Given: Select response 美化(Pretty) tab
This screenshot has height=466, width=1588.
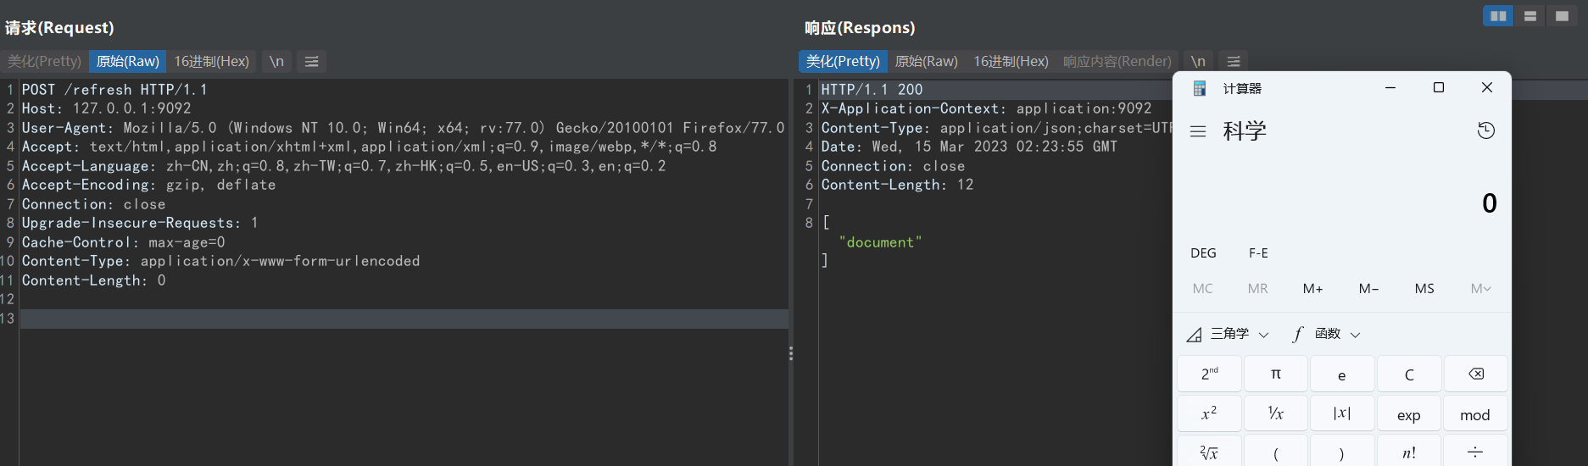Looking at the screenshot, I should (843, 61).
